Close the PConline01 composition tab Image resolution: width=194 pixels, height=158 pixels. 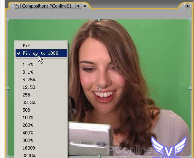(85, 6)
